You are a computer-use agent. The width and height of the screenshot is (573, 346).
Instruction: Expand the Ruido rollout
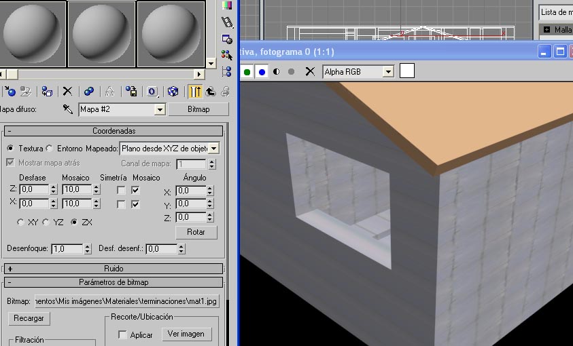click(x=114, y=269)
